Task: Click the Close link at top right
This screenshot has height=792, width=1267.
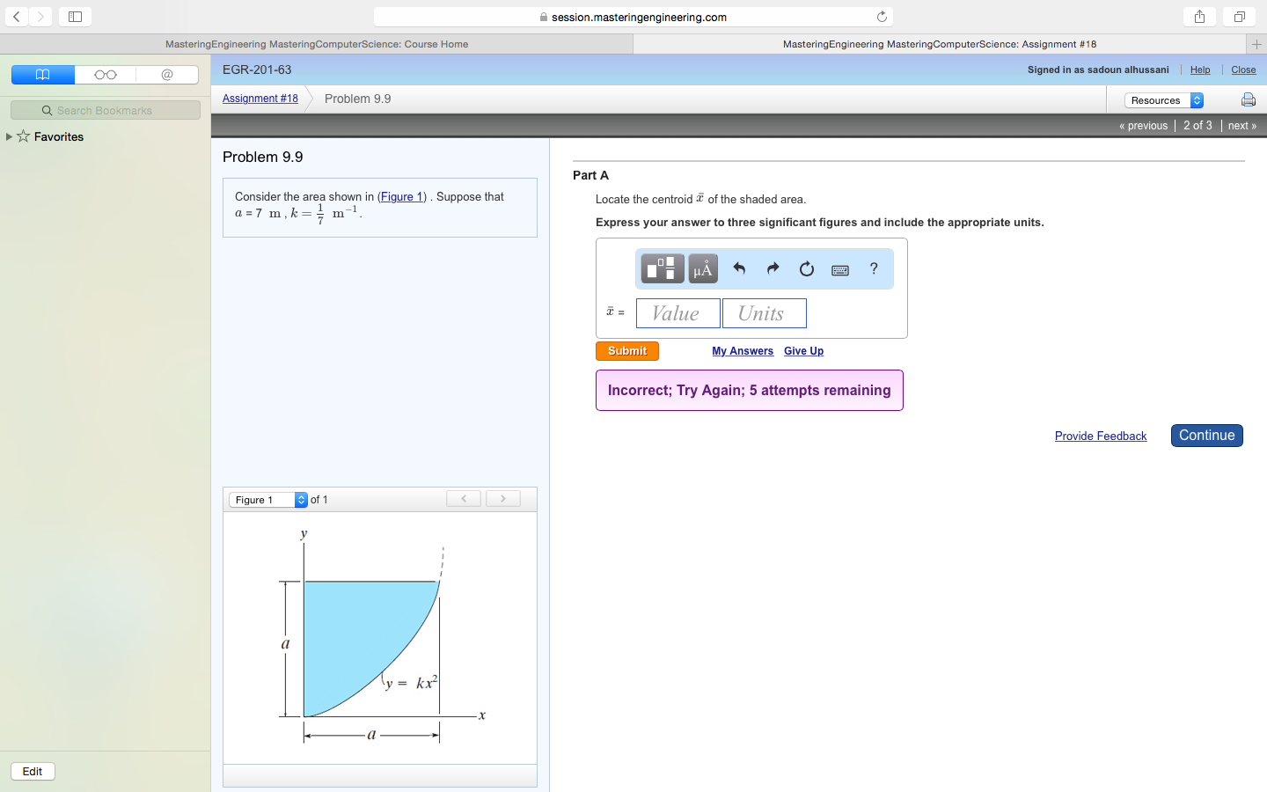Action: coord(1243,70)
